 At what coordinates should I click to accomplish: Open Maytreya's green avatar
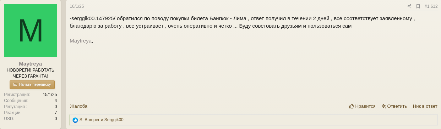click(x=31, y=30)
